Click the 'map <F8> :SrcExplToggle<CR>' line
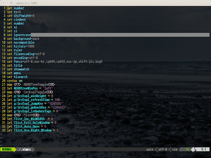Viewport: 211px width, 158px height. coord(30,92)
